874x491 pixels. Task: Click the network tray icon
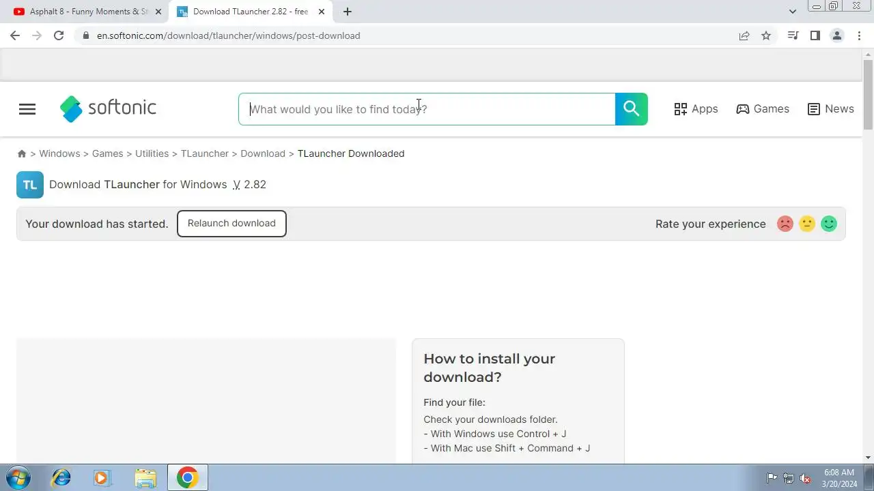tap(789, 478)
